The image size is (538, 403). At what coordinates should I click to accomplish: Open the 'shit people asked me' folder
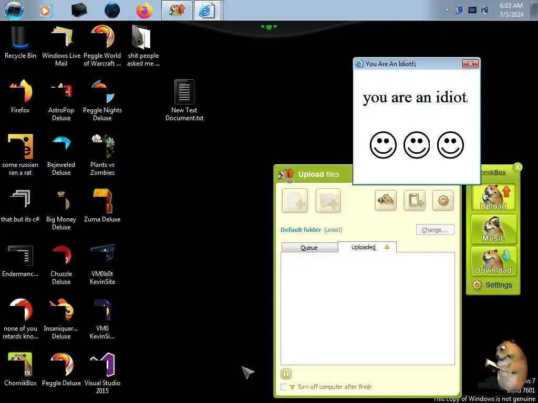click(x=143, y=46)
